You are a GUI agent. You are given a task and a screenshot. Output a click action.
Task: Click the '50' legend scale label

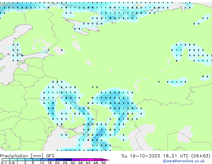(x=103, y=163)
